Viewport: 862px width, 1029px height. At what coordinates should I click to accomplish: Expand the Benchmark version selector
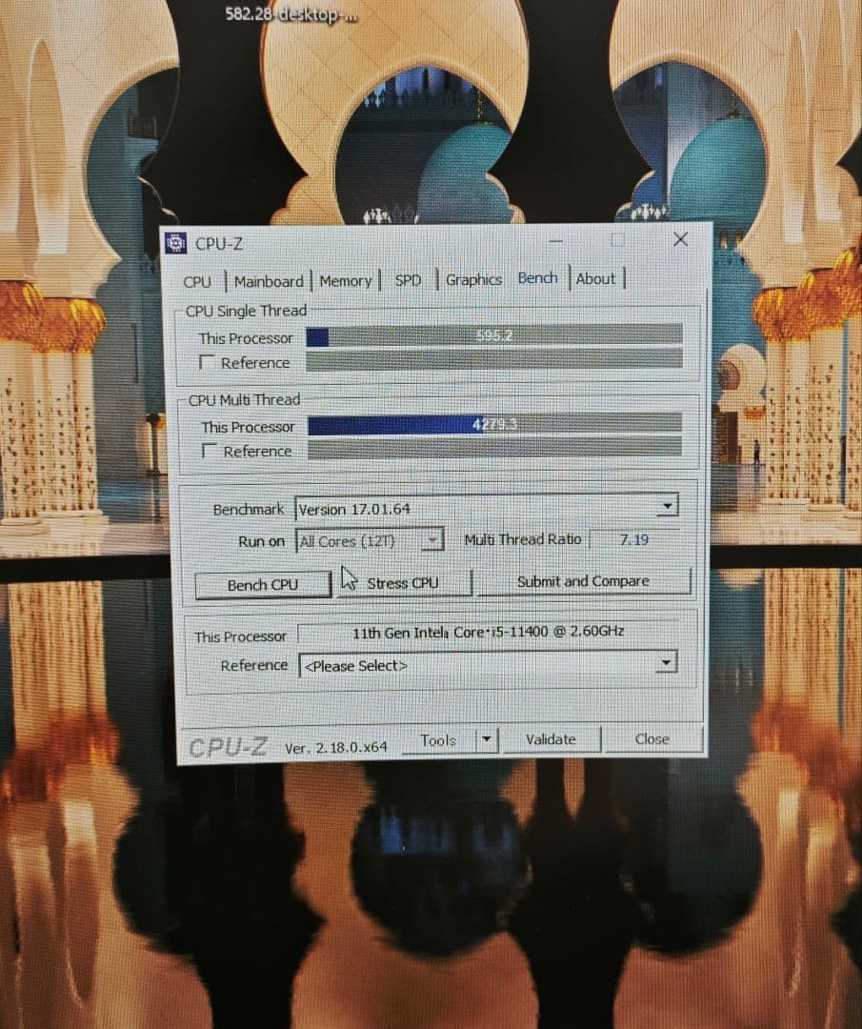(667, 507)
